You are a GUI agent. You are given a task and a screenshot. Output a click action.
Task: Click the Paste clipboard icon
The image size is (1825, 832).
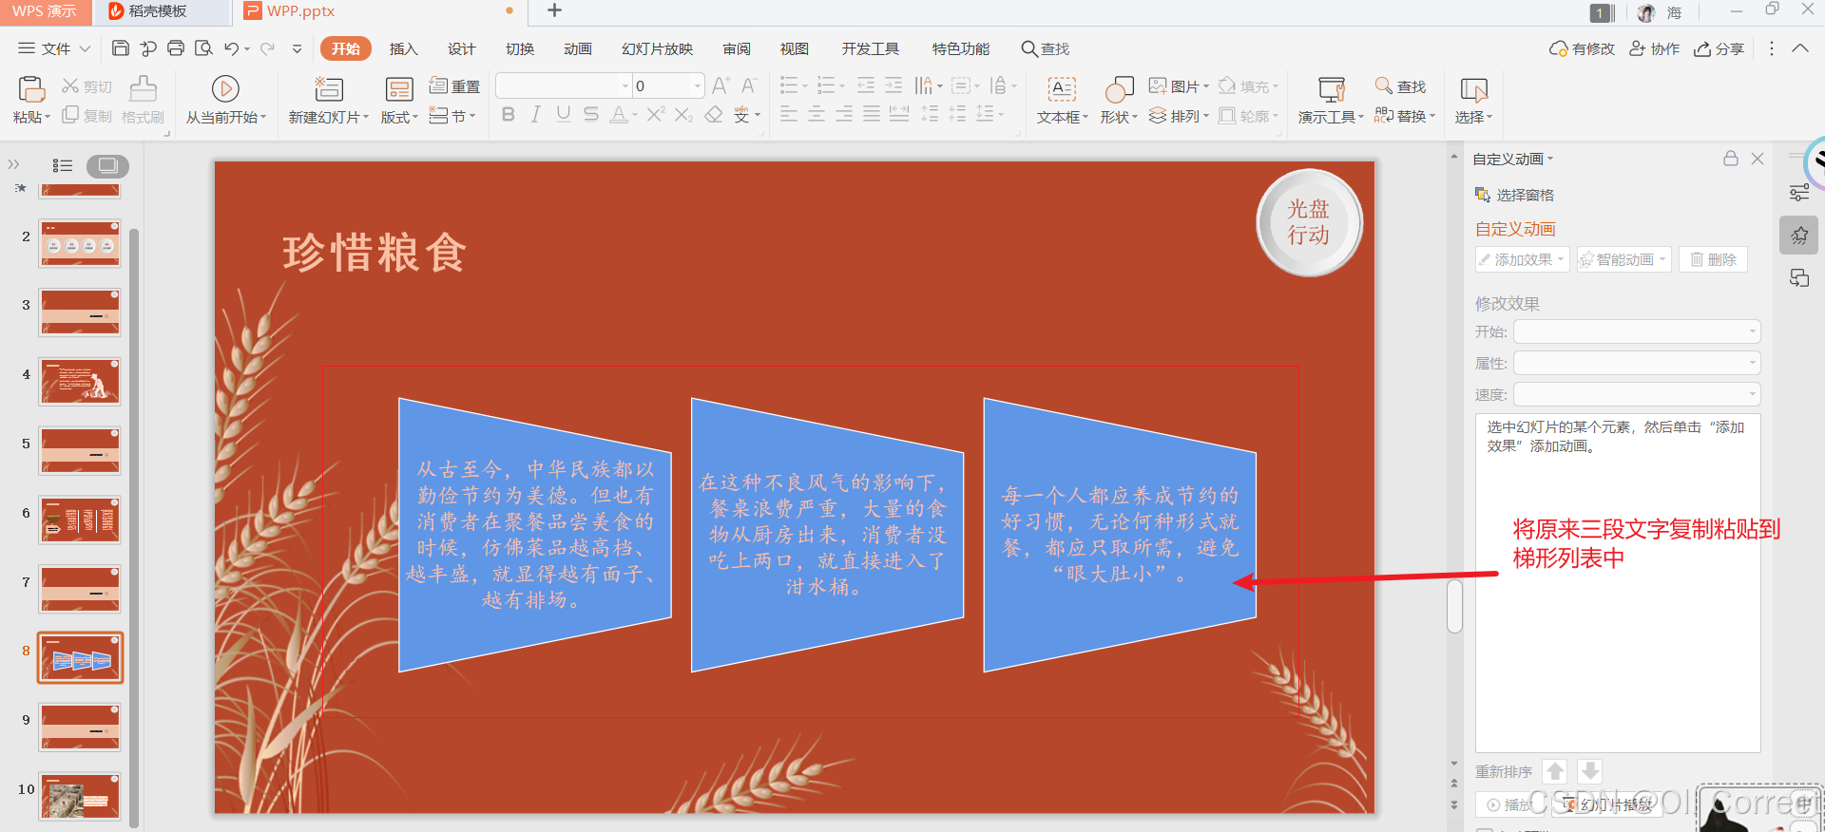(31, 89)
